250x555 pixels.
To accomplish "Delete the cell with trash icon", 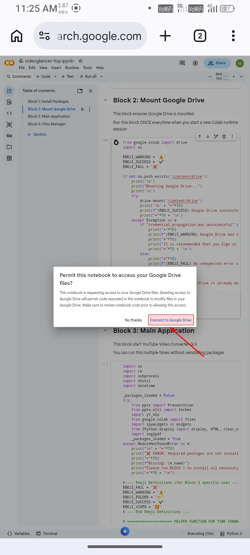I will coord(224,136).
